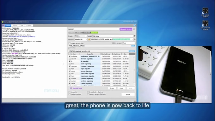Click scroll-down arrow of partition table
This screenshot has height=121, width=215.
point(134,85)
